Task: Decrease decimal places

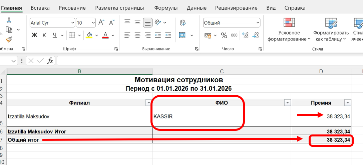Action: (255, 35)
